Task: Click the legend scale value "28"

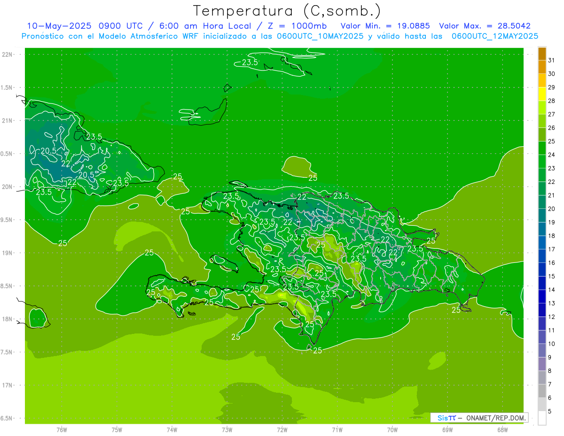Action: click(552, 101)
